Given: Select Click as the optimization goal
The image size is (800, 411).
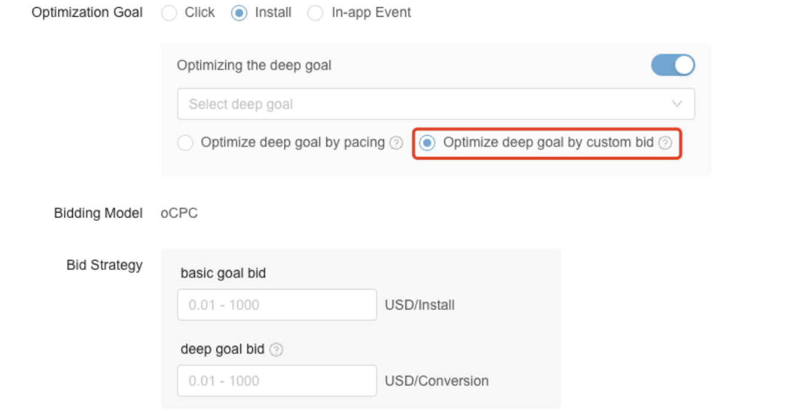Looking at the screenshot, I should point(170,13).
